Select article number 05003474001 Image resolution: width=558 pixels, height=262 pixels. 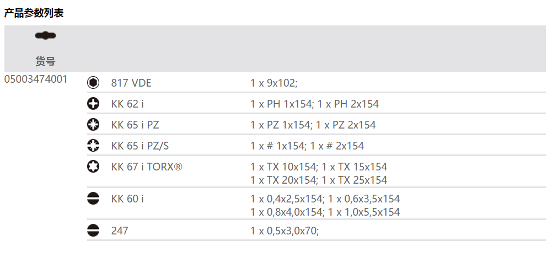tap(36, 79)
